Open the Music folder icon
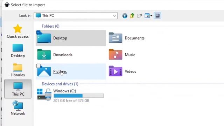 [x=115, y=55]
